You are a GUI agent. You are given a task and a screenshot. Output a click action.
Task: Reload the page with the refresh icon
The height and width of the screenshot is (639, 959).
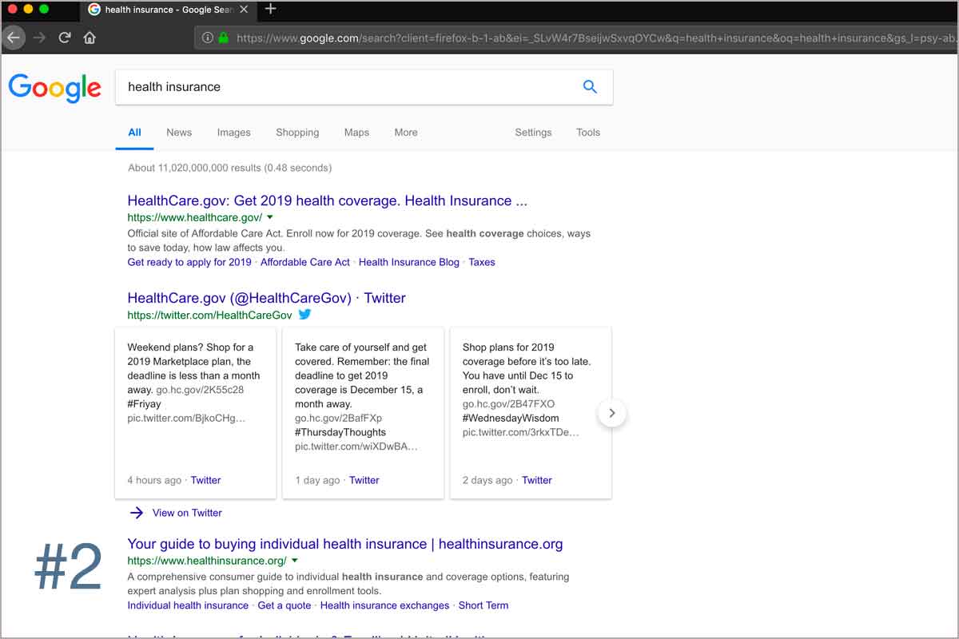[x=66, y=38]
